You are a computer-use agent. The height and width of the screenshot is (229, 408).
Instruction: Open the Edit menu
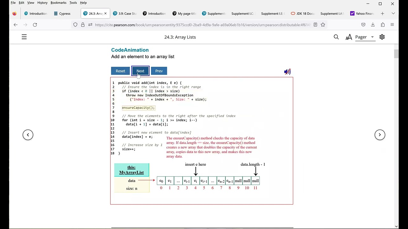point(21,3)
